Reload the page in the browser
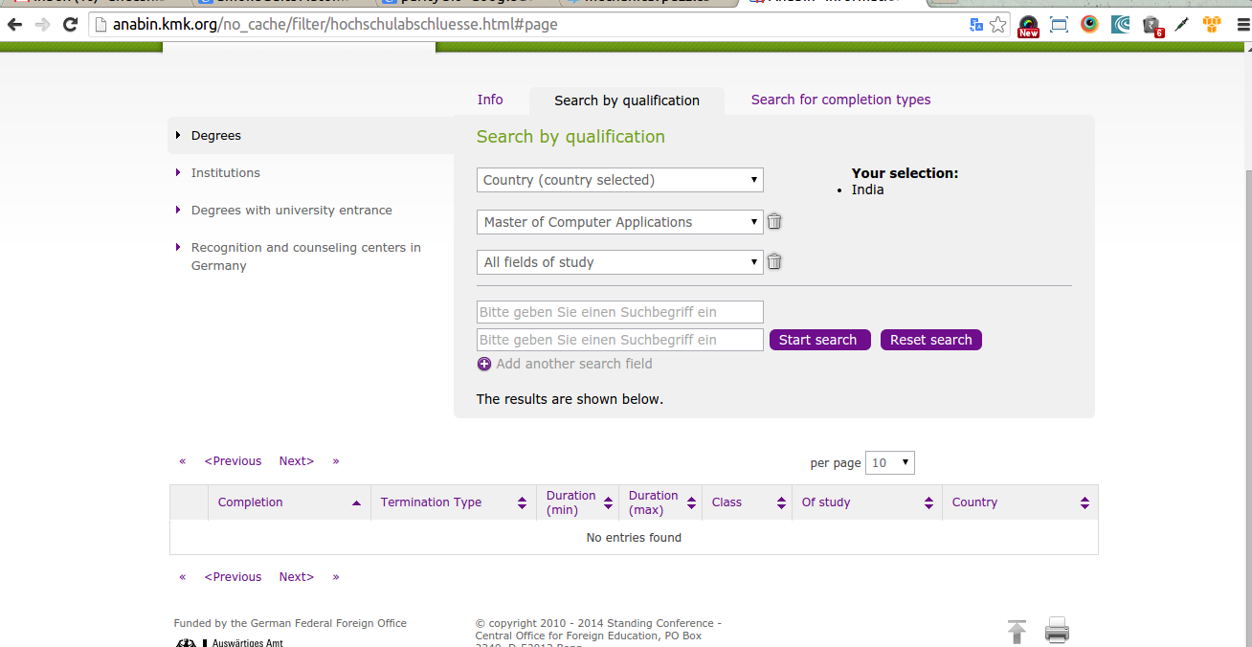 coord(70,25)
